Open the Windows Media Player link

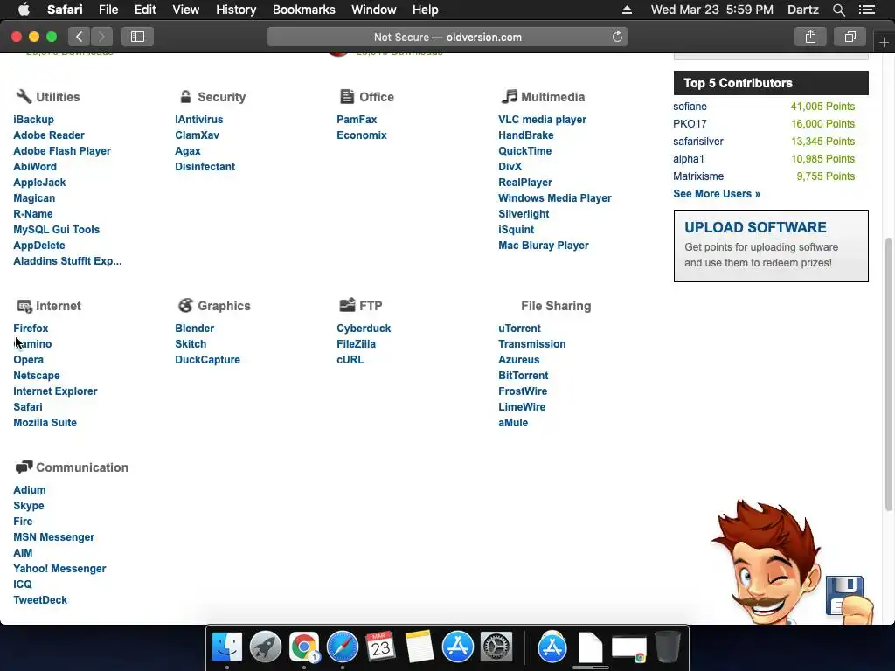[x=555, y=198]
